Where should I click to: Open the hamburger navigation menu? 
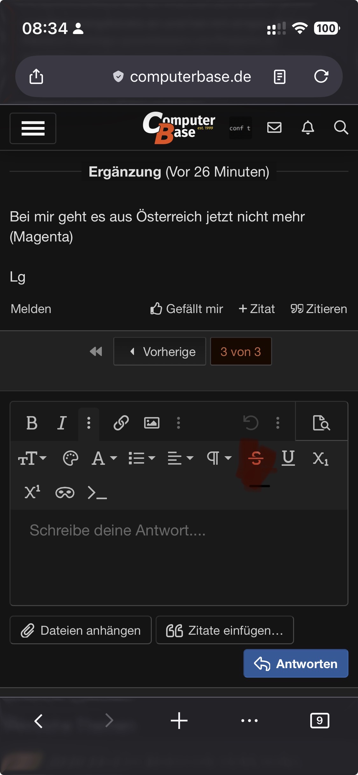[x=33, y=128]
